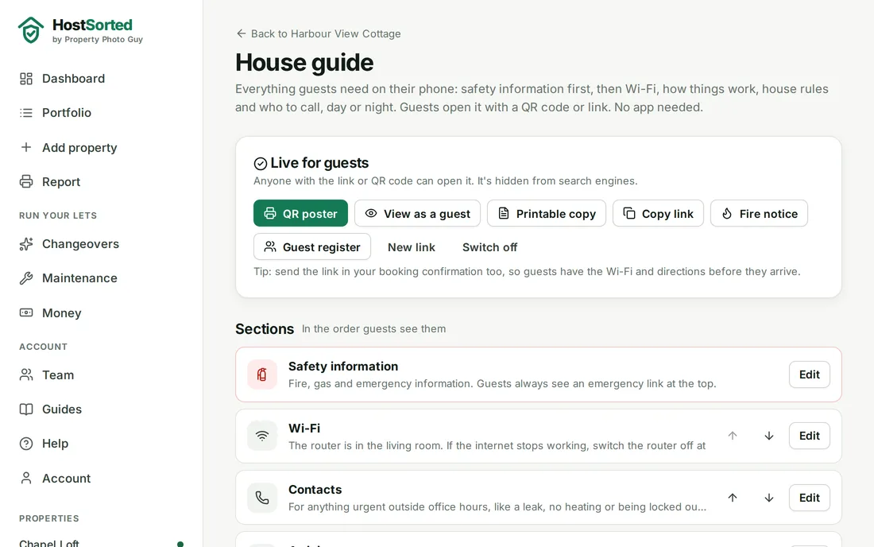Edit the Wi-Fi section
The image size is (874, 547).
[x=810, y=436]
